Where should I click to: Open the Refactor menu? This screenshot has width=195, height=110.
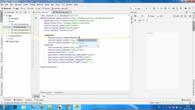click(40, 5)
